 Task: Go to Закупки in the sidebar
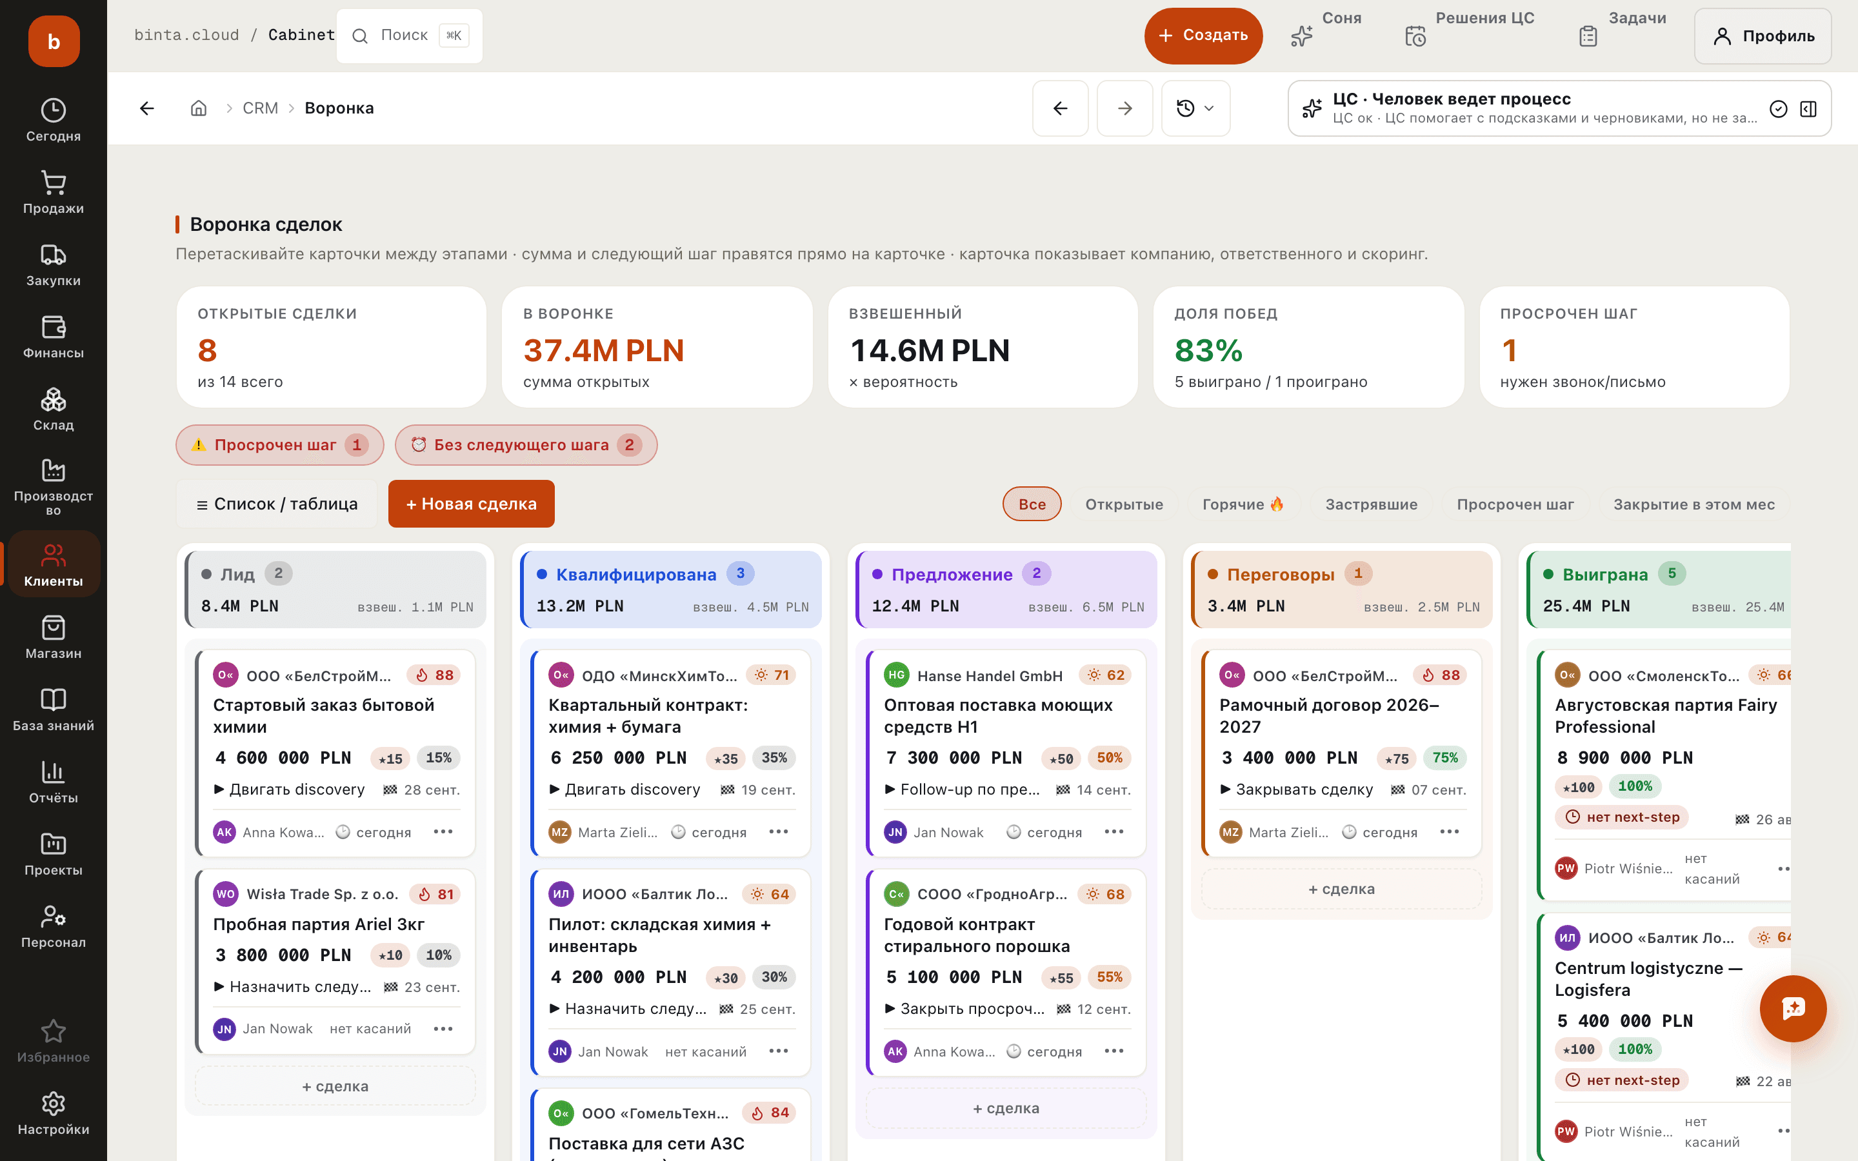pyautogui.click(x=53, y=265)
